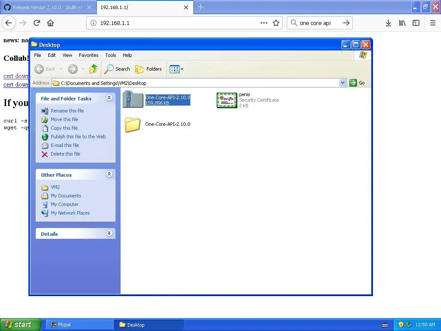Reload the browser page

pyautogui.click(x=37, y=23)
